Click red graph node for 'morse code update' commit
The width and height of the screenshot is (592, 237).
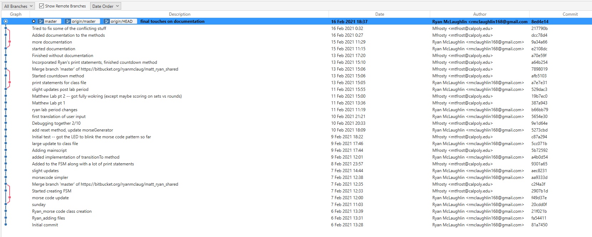pos(10,198)
